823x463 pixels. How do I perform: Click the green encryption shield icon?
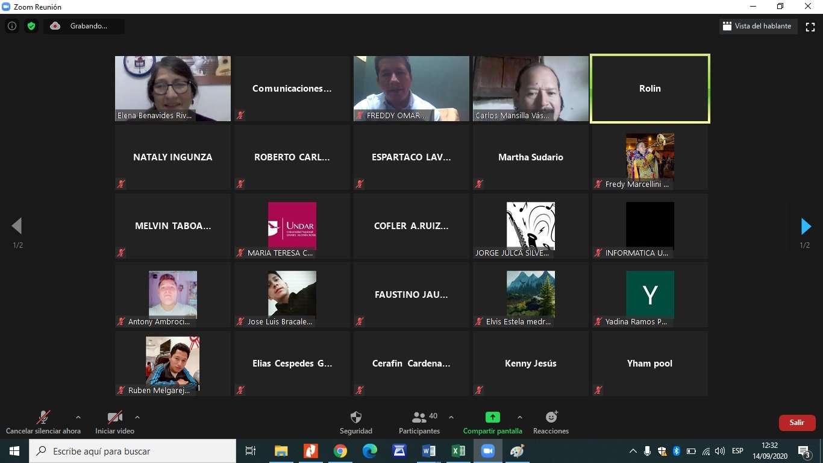click(x=31, y=26)
